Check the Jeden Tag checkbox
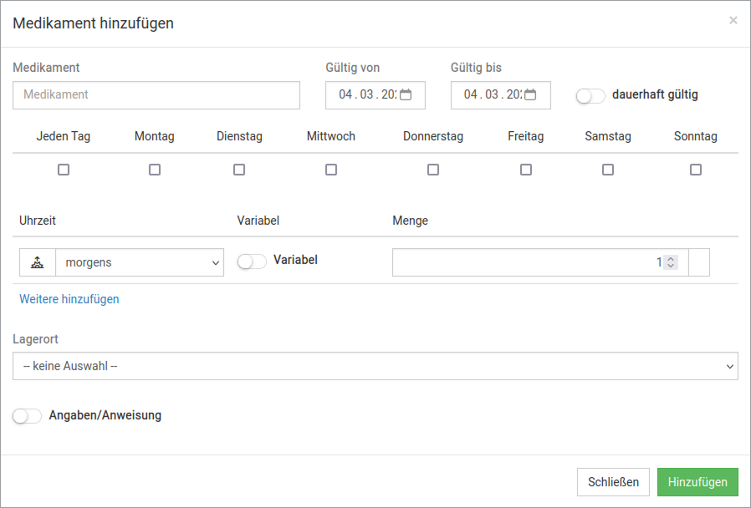The width and height of the screenshot is (751, 508). tap(64, 170)
